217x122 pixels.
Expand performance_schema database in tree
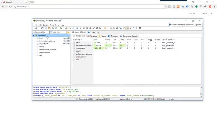pos(35,49)
